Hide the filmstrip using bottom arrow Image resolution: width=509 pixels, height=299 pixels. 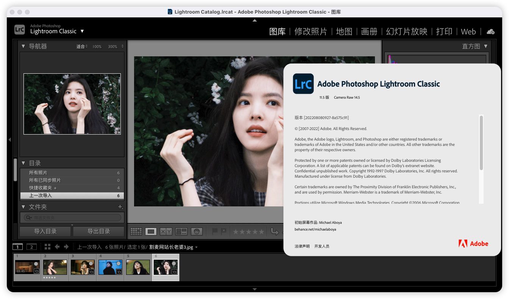pos(254,289)
